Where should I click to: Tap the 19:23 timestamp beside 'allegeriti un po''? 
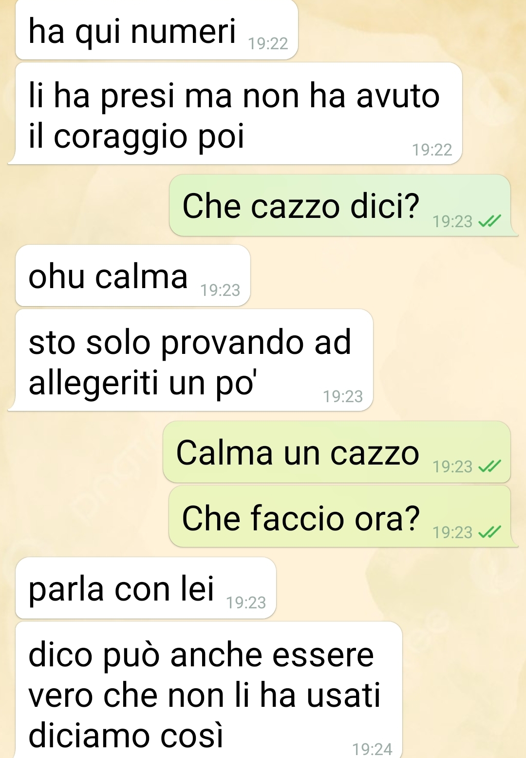(x=343, y=396)
